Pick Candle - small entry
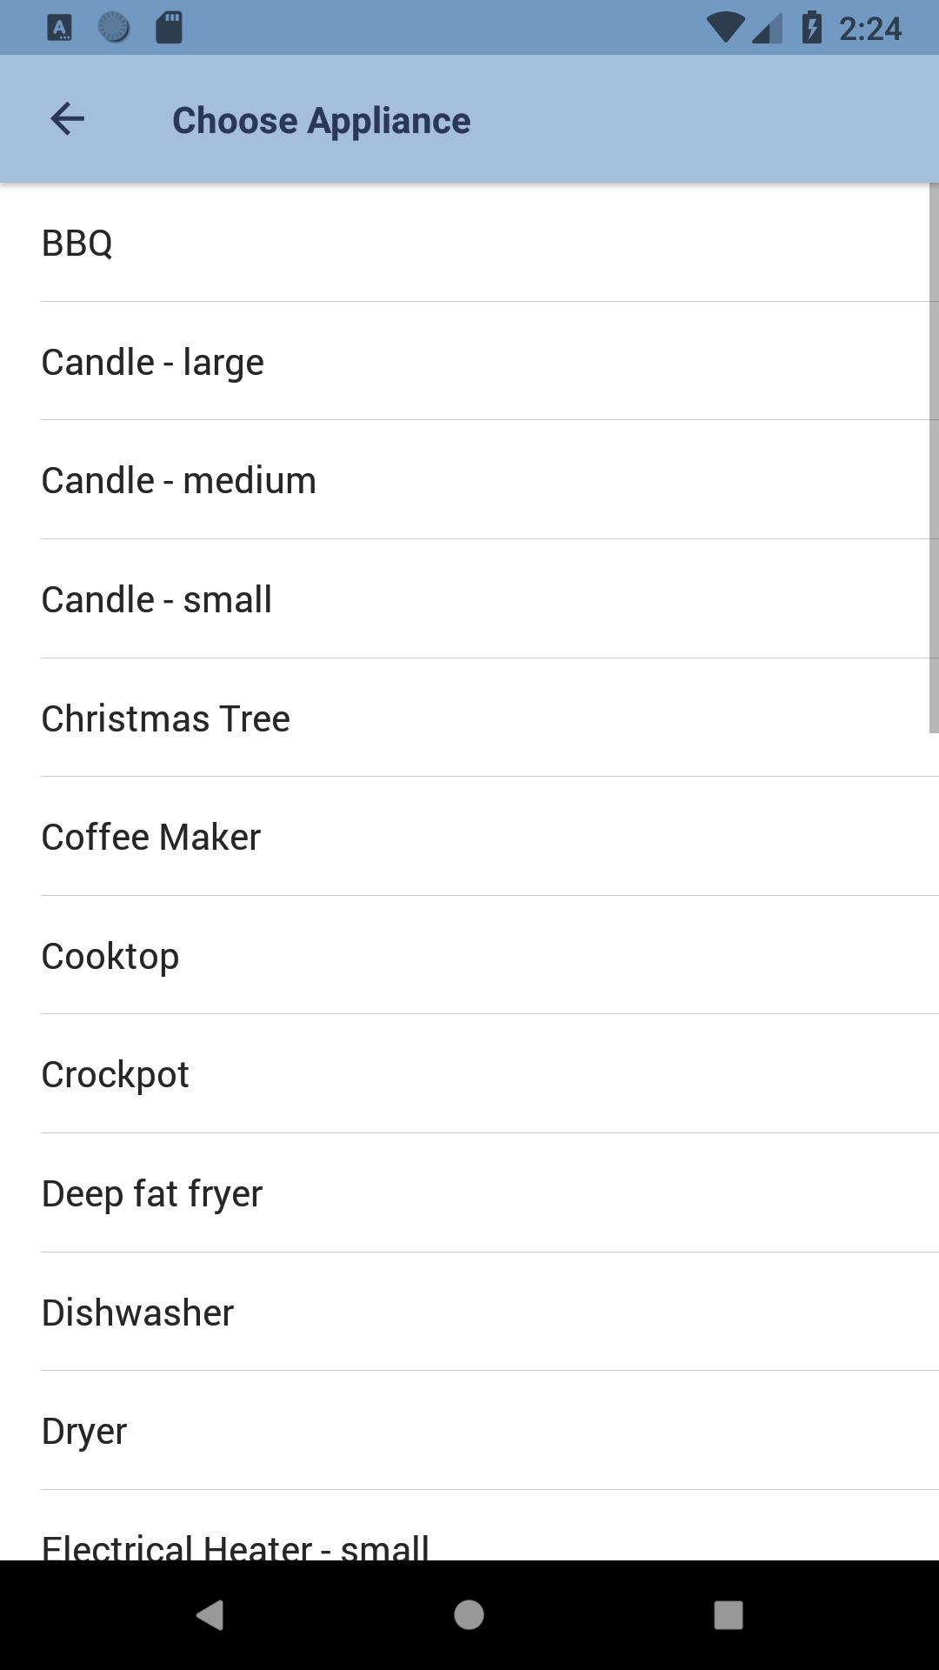Image resolution: width=939 pixels, height=1670 pixels. [469, 599]
